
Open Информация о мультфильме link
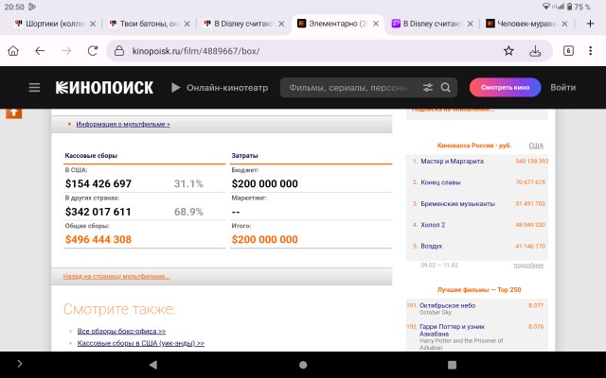tap(123, 124)
